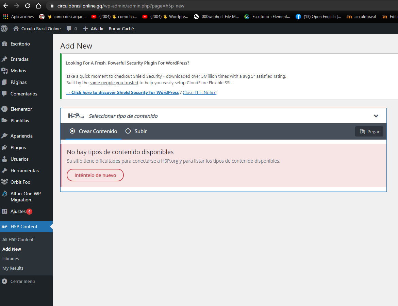This screenshot has height=306, width=398.
Task: Open the Libraries submenu item
Action: (11, 258)
